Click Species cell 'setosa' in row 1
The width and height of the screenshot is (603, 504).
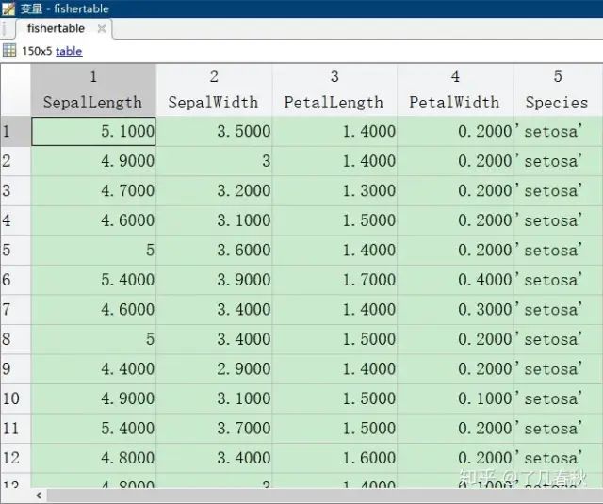(x=558, y=132)
